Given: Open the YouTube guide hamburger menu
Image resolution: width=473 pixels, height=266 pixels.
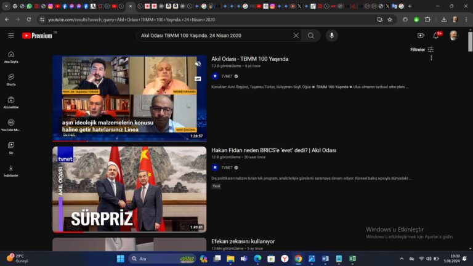Looking at the screenshot, I should [11, 36].
